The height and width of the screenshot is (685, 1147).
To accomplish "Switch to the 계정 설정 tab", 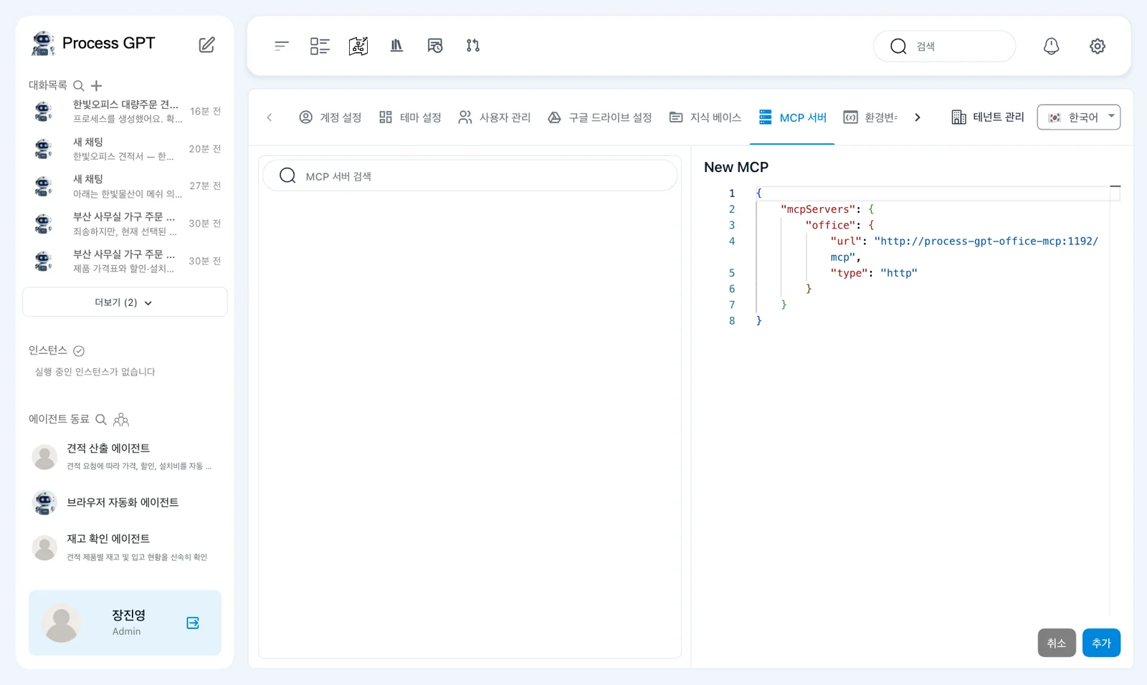I will pos(330,118).
